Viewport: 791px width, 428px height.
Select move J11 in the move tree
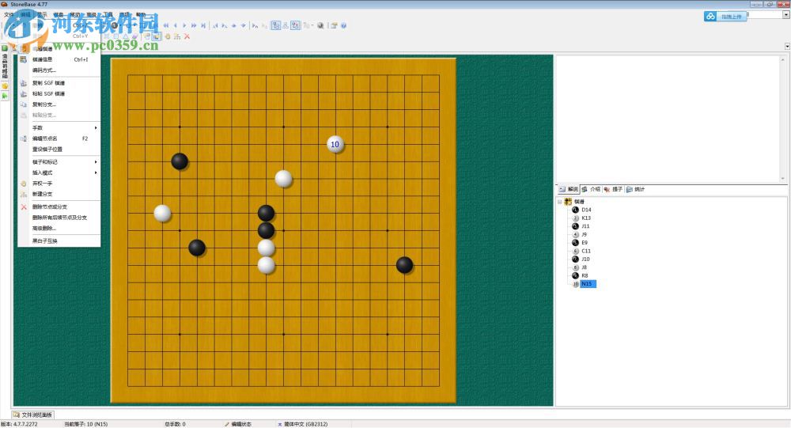[x=585, y=226]
